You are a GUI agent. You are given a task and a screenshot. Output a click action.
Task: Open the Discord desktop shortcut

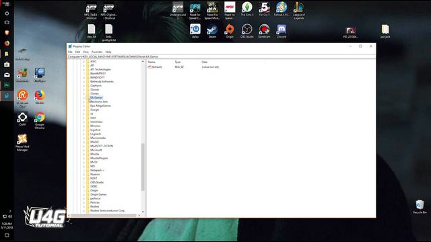281,31
